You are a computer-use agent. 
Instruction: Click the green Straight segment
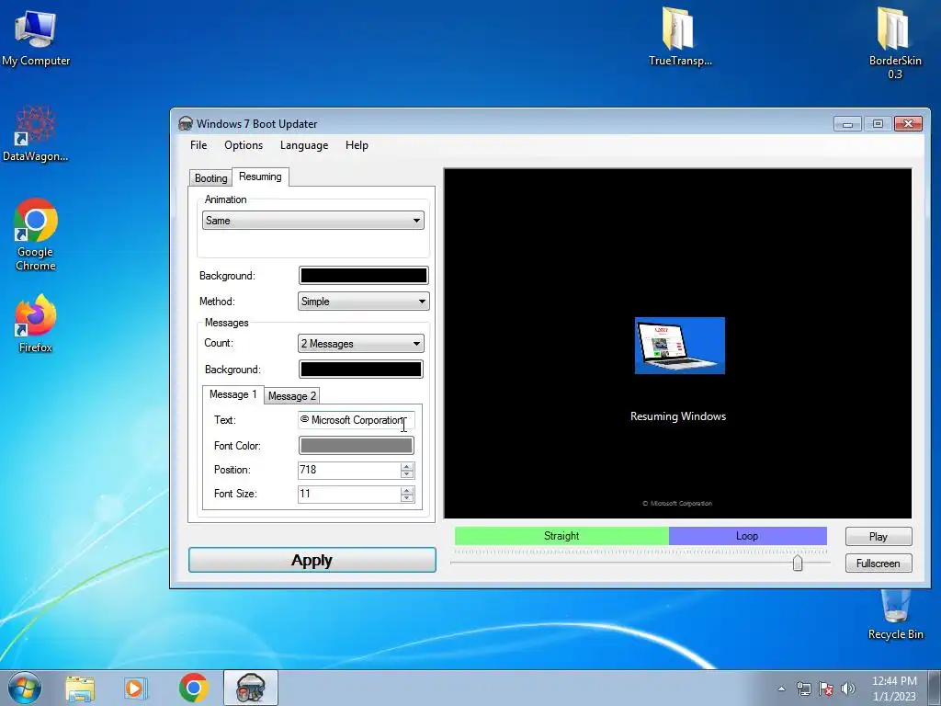point(561,536)
